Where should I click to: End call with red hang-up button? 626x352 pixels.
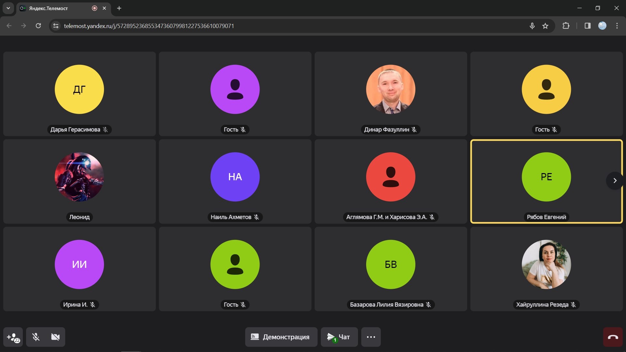click(x=613, y=337)
